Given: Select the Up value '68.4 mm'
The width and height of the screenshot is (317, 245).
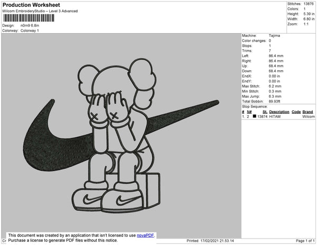Looking at the screenshot, I should pyautogui.click(x=276, y=66).
